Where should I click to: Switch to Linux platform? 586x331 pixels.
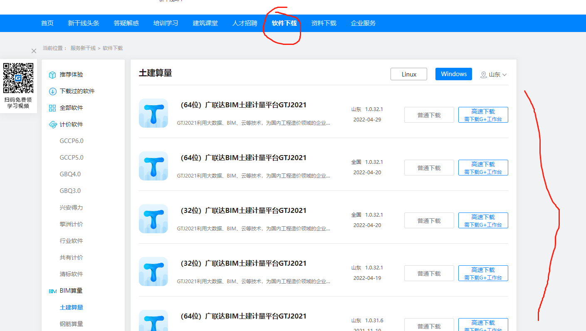409,74
